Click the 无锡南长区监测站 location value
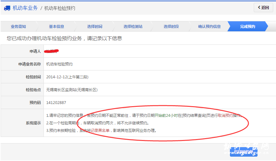Image resolution: width=276 pixels, height=161 pixels. (x=72, y=90)
